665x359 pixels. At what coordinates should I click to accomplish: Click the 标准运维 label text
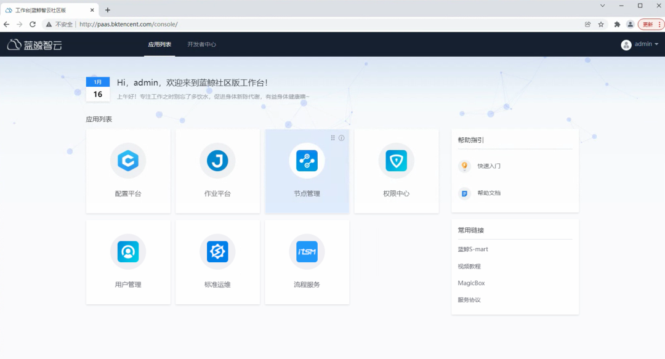[x=217, y=284]
